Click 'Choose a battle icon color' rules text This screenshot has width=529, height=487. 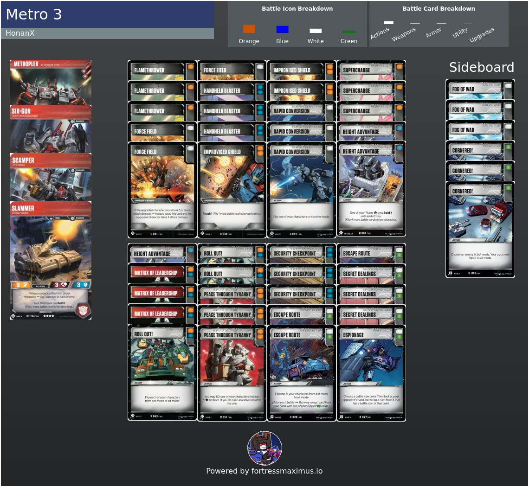(x=371, y=400)
